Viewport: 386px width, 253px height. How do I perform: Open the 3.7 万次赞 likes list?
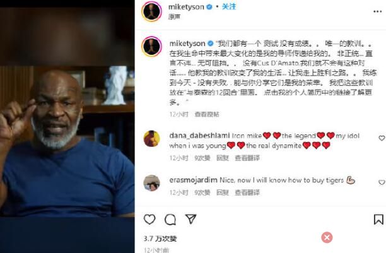point(160,238)
